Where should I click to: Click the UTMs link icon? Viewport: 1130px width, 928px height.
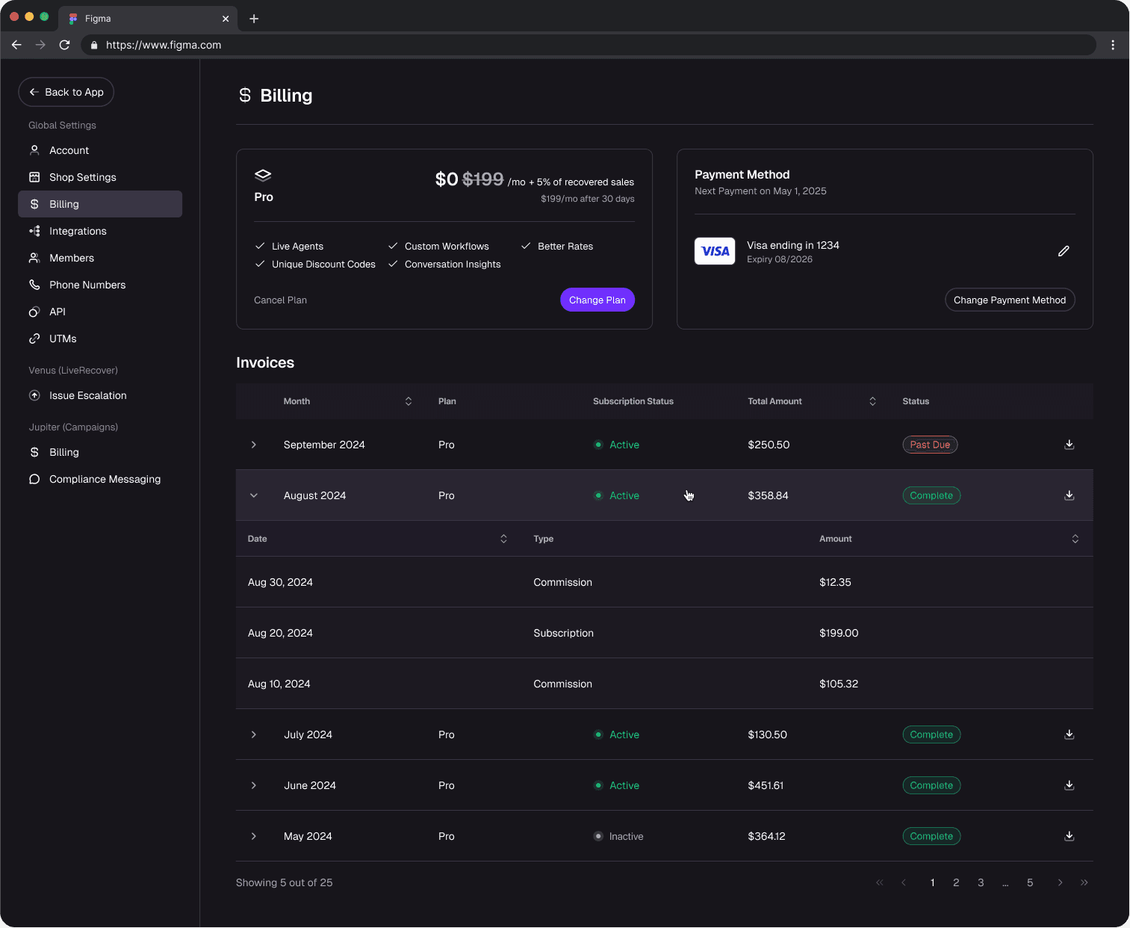tap(34, 338)
